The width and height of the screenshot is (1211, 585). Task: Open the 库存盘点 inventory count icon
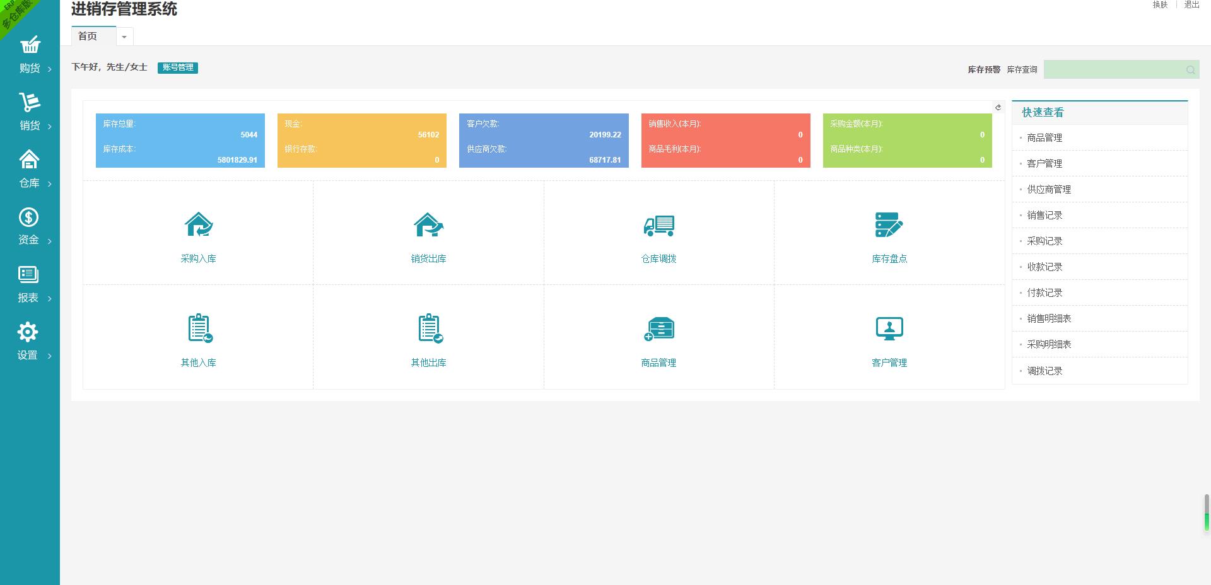coord(889,224)
